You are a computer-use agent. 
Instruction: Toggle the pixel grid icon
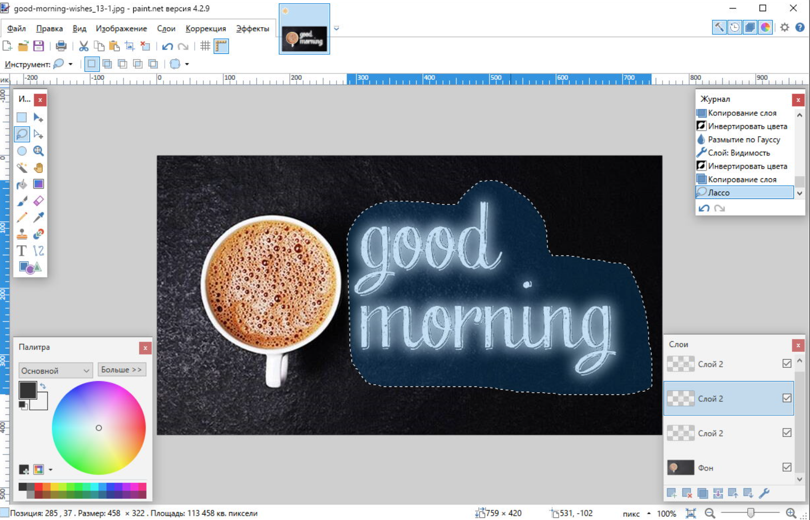[205, 46]
